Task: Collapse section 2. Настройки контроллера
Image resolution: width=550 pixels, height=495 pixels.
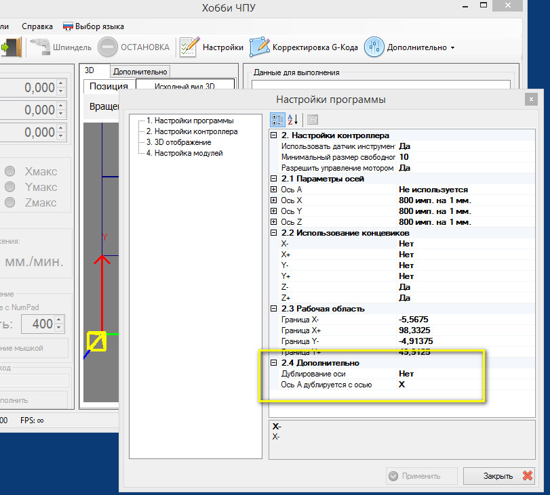Action: [273, 135]
